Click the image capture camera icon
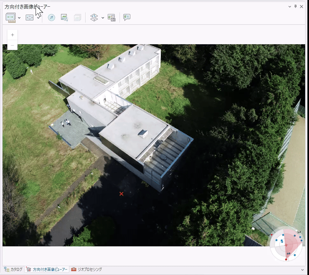The image size is (309, 275). (x=112, y=18)
